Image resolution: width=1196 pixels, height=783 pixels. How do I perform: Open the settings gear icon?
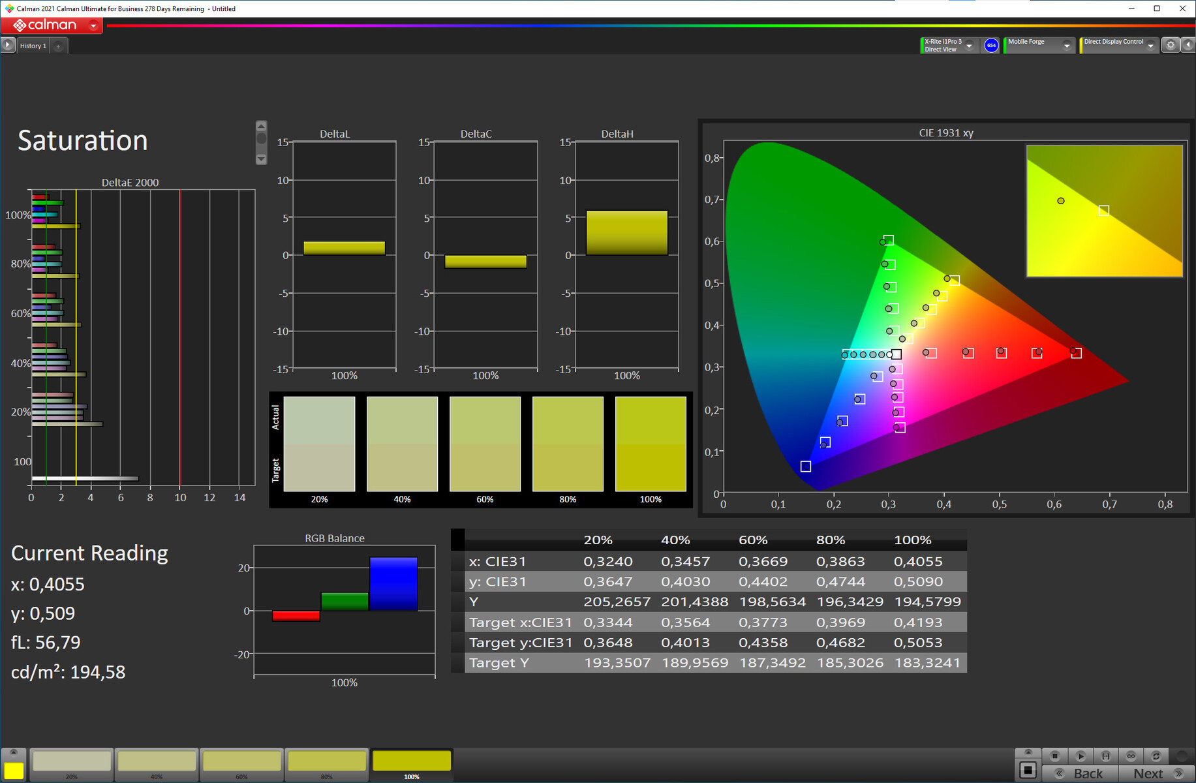tap(1171, 45)
